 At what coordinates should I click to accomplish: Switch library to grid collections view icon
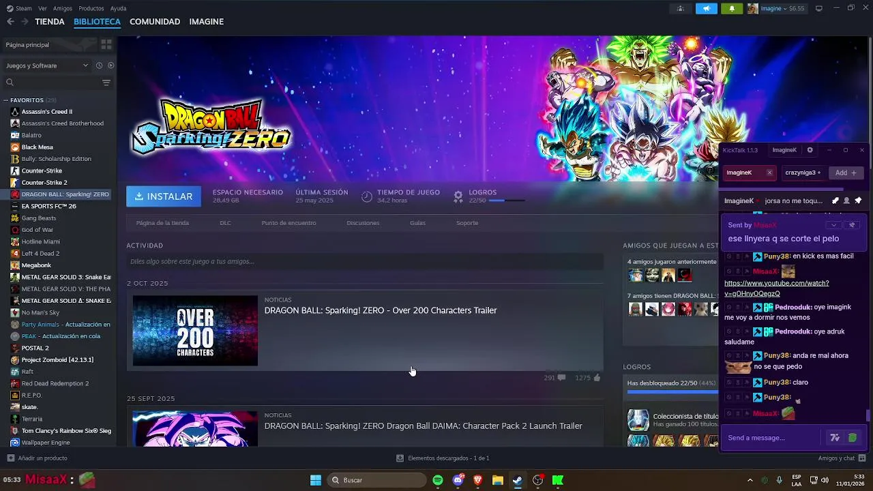pyautogui.click(x=106, y=44)
